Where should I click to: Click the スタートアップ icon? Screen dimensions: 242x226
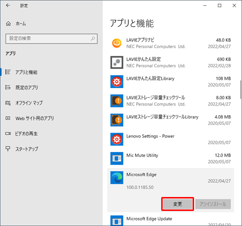click(x=8, y=149)
